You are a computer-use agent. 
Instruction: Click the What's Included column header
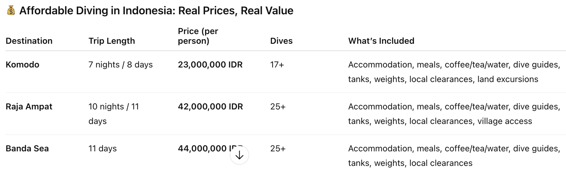tap(381, 41)
